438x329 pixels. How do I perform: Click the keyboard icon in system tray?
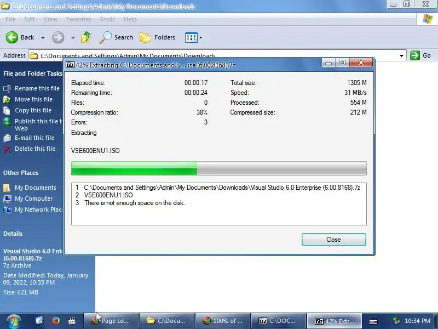[x=373, y=321]
